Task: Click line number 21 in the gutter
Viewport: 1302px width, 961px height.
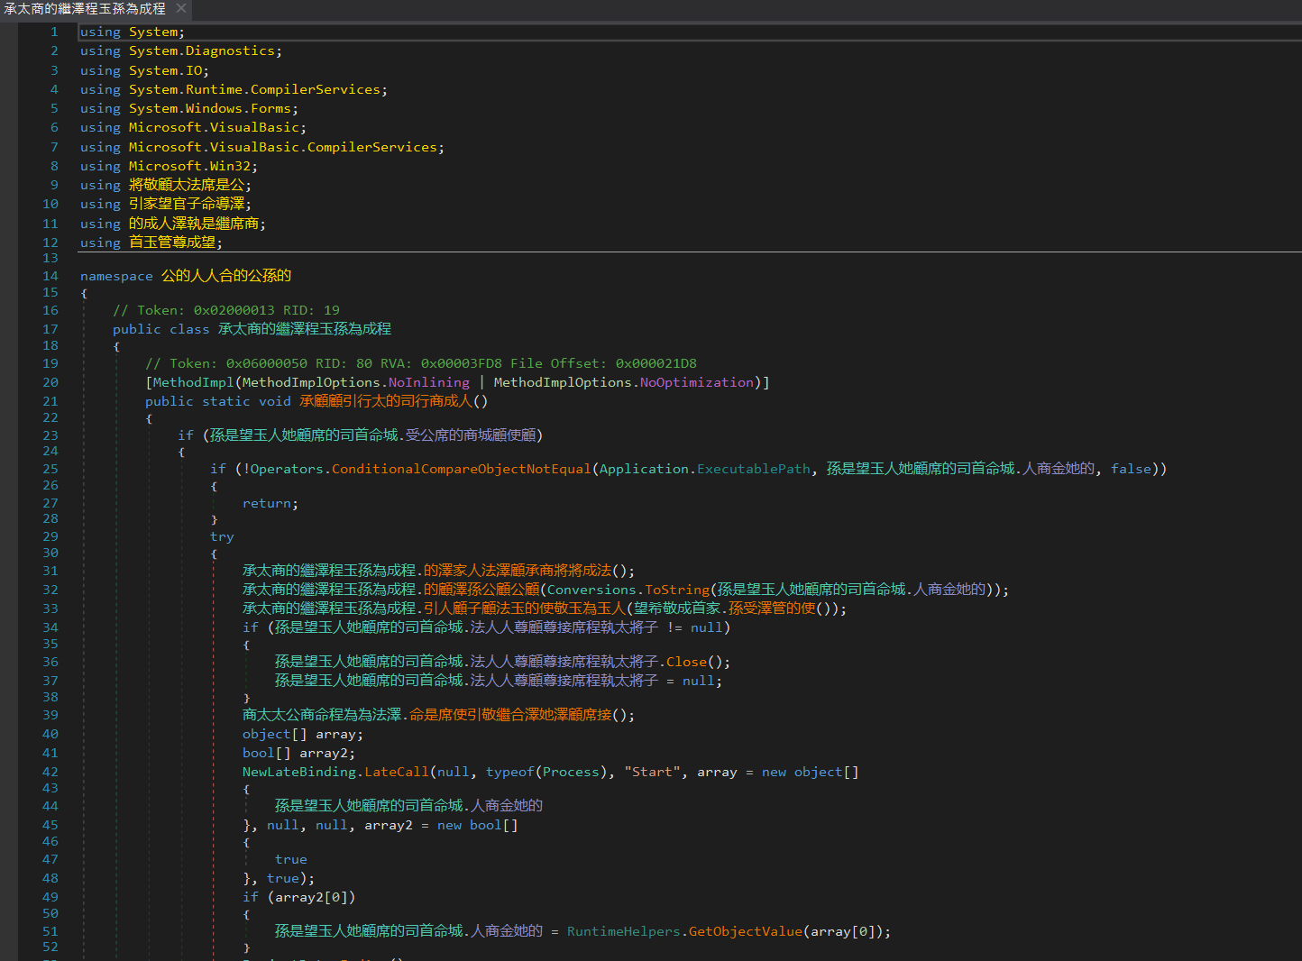Action: (x=50, y=401)
